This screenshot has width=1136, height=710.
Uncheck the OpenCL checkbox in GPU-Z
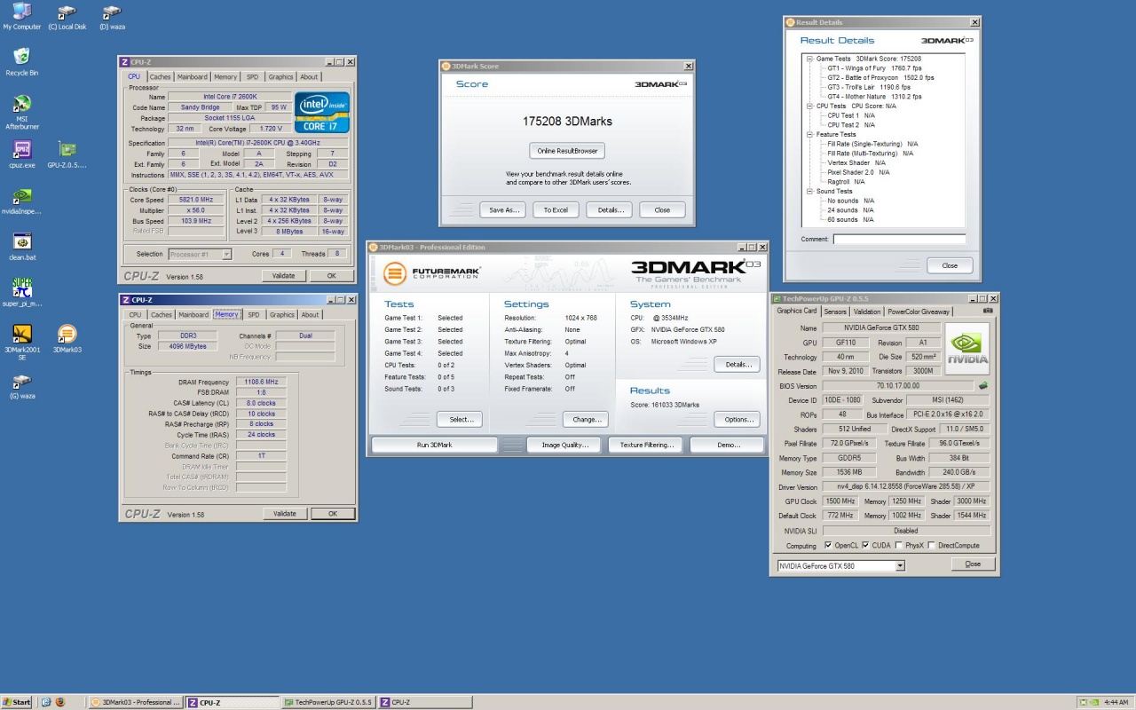point(828,545)
